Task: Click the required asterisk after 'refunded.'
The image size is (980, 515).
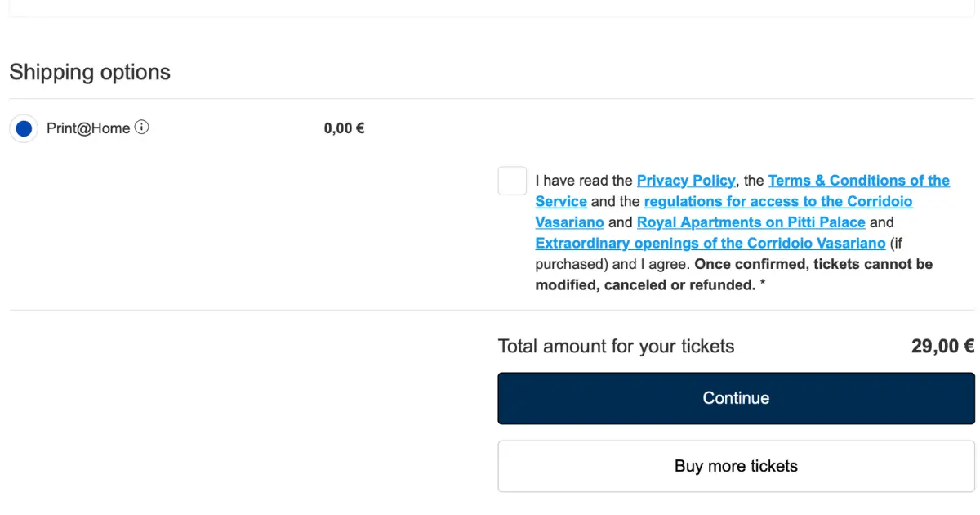Action: (763, 285)
